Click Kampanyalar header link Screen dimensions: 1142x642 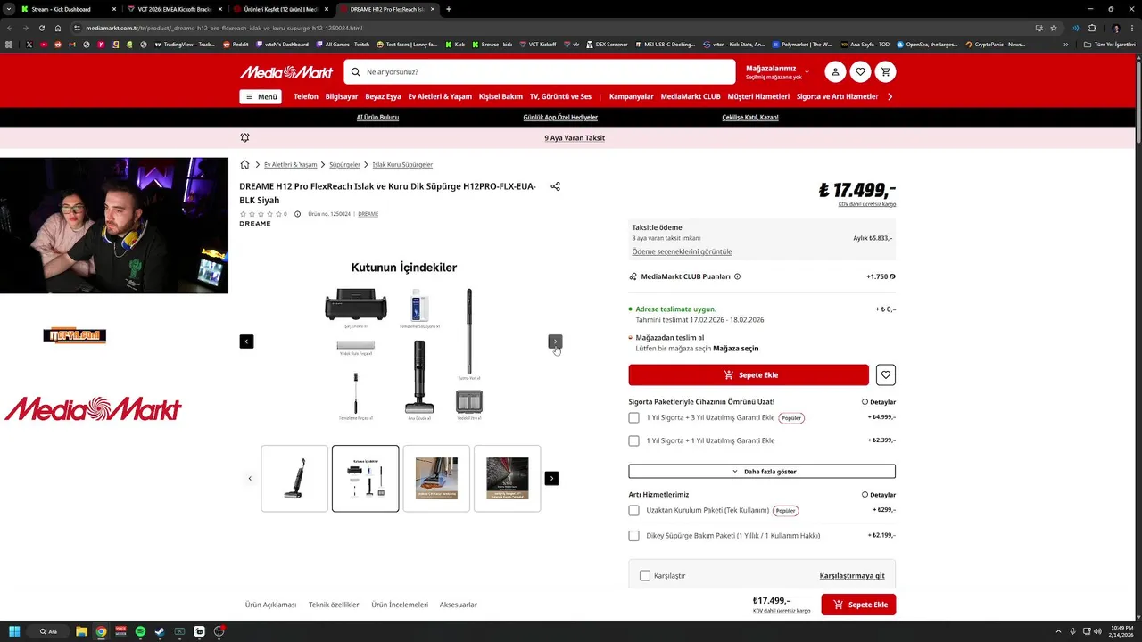632,96
